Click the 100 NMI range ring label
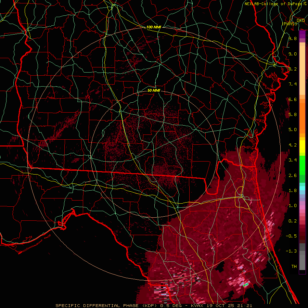Viewport: 308px width, 308px height. [154, 27]
